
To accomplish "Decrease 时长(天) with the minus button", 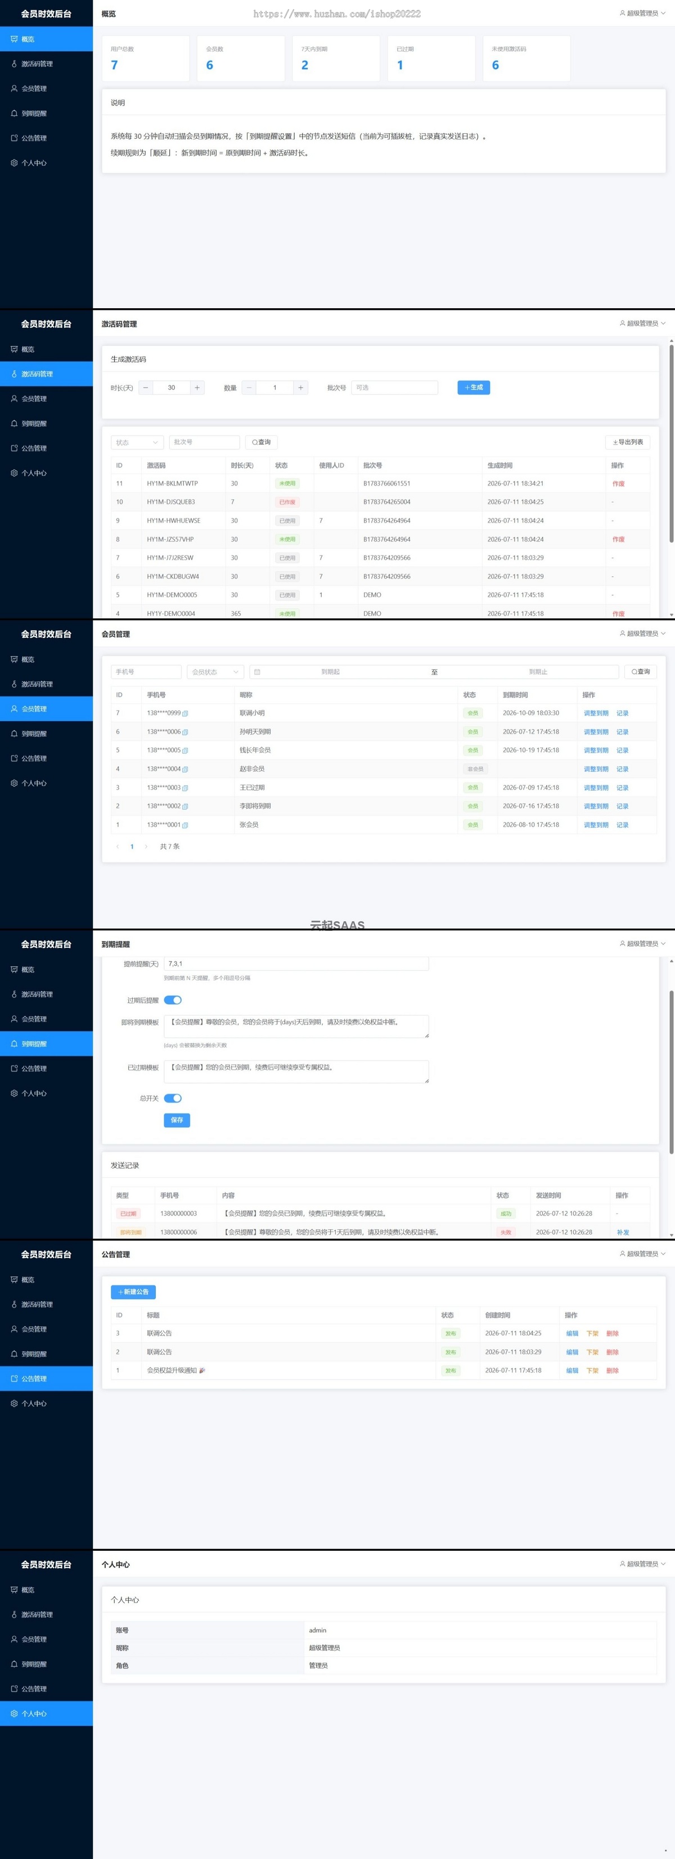I will (x=146, y=388).
